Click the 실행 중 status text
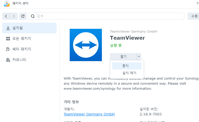199x122 pixels. pos(116,45)
